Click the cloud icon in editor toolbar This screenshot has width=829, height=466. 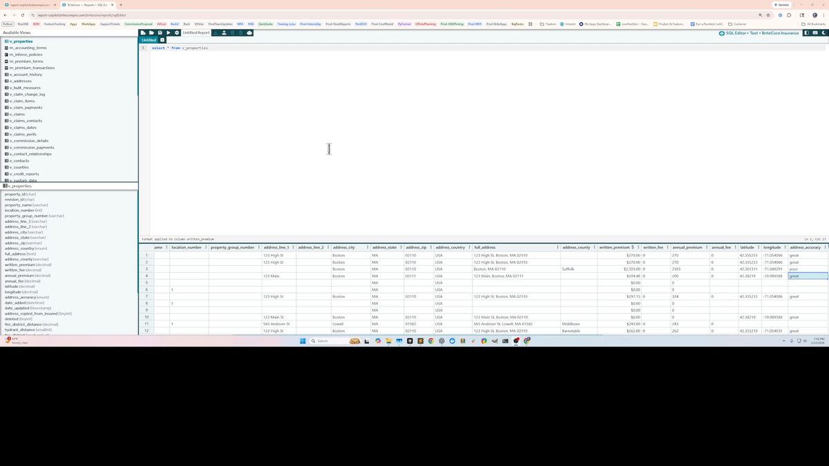(249, 32)
